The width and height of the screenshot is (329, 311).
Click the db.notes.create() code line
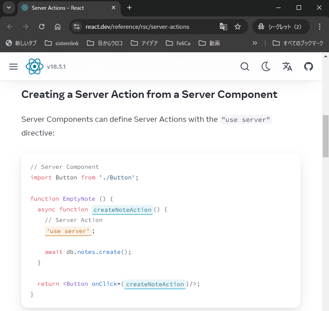coord(88,252)
